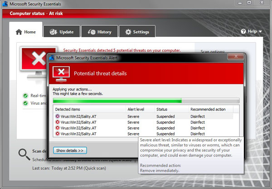This screenshot has width=272, height=189.
Task: Click the main window title bar castle icon
Action: (x=5, y=4)
